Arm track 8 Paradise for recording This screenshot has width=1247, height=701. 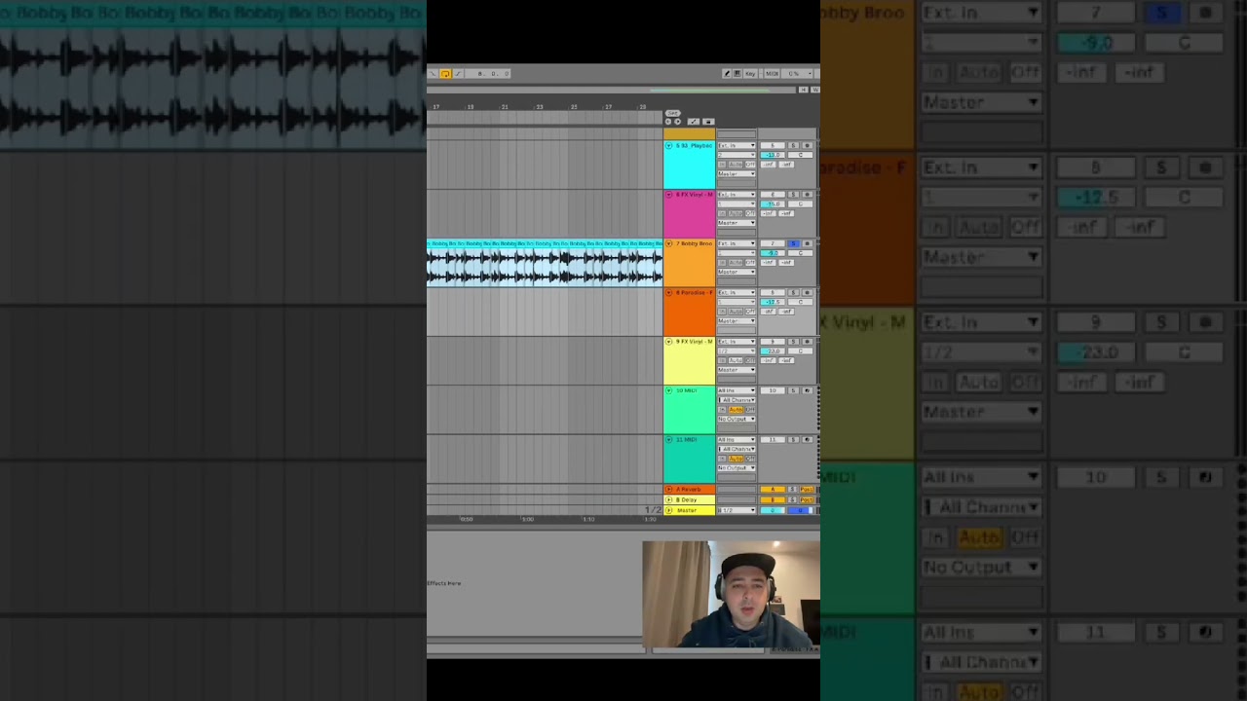808,292
